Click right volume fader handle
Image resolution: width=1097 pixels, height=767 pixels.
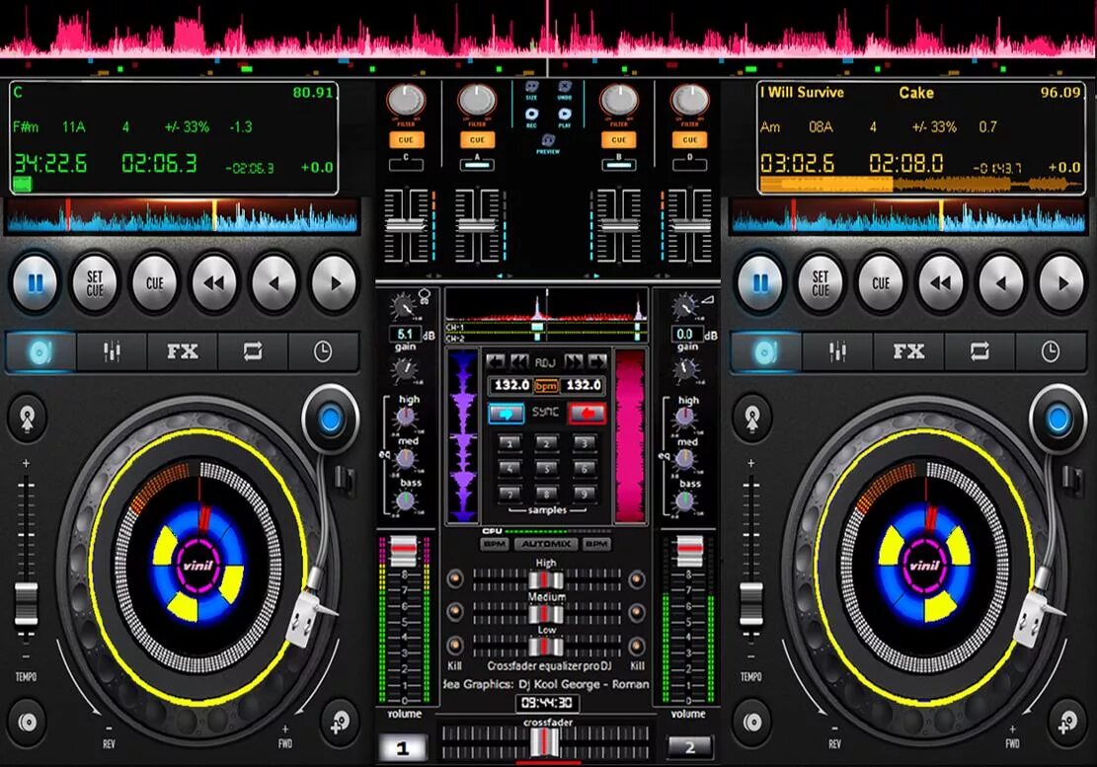pos(689,552)
